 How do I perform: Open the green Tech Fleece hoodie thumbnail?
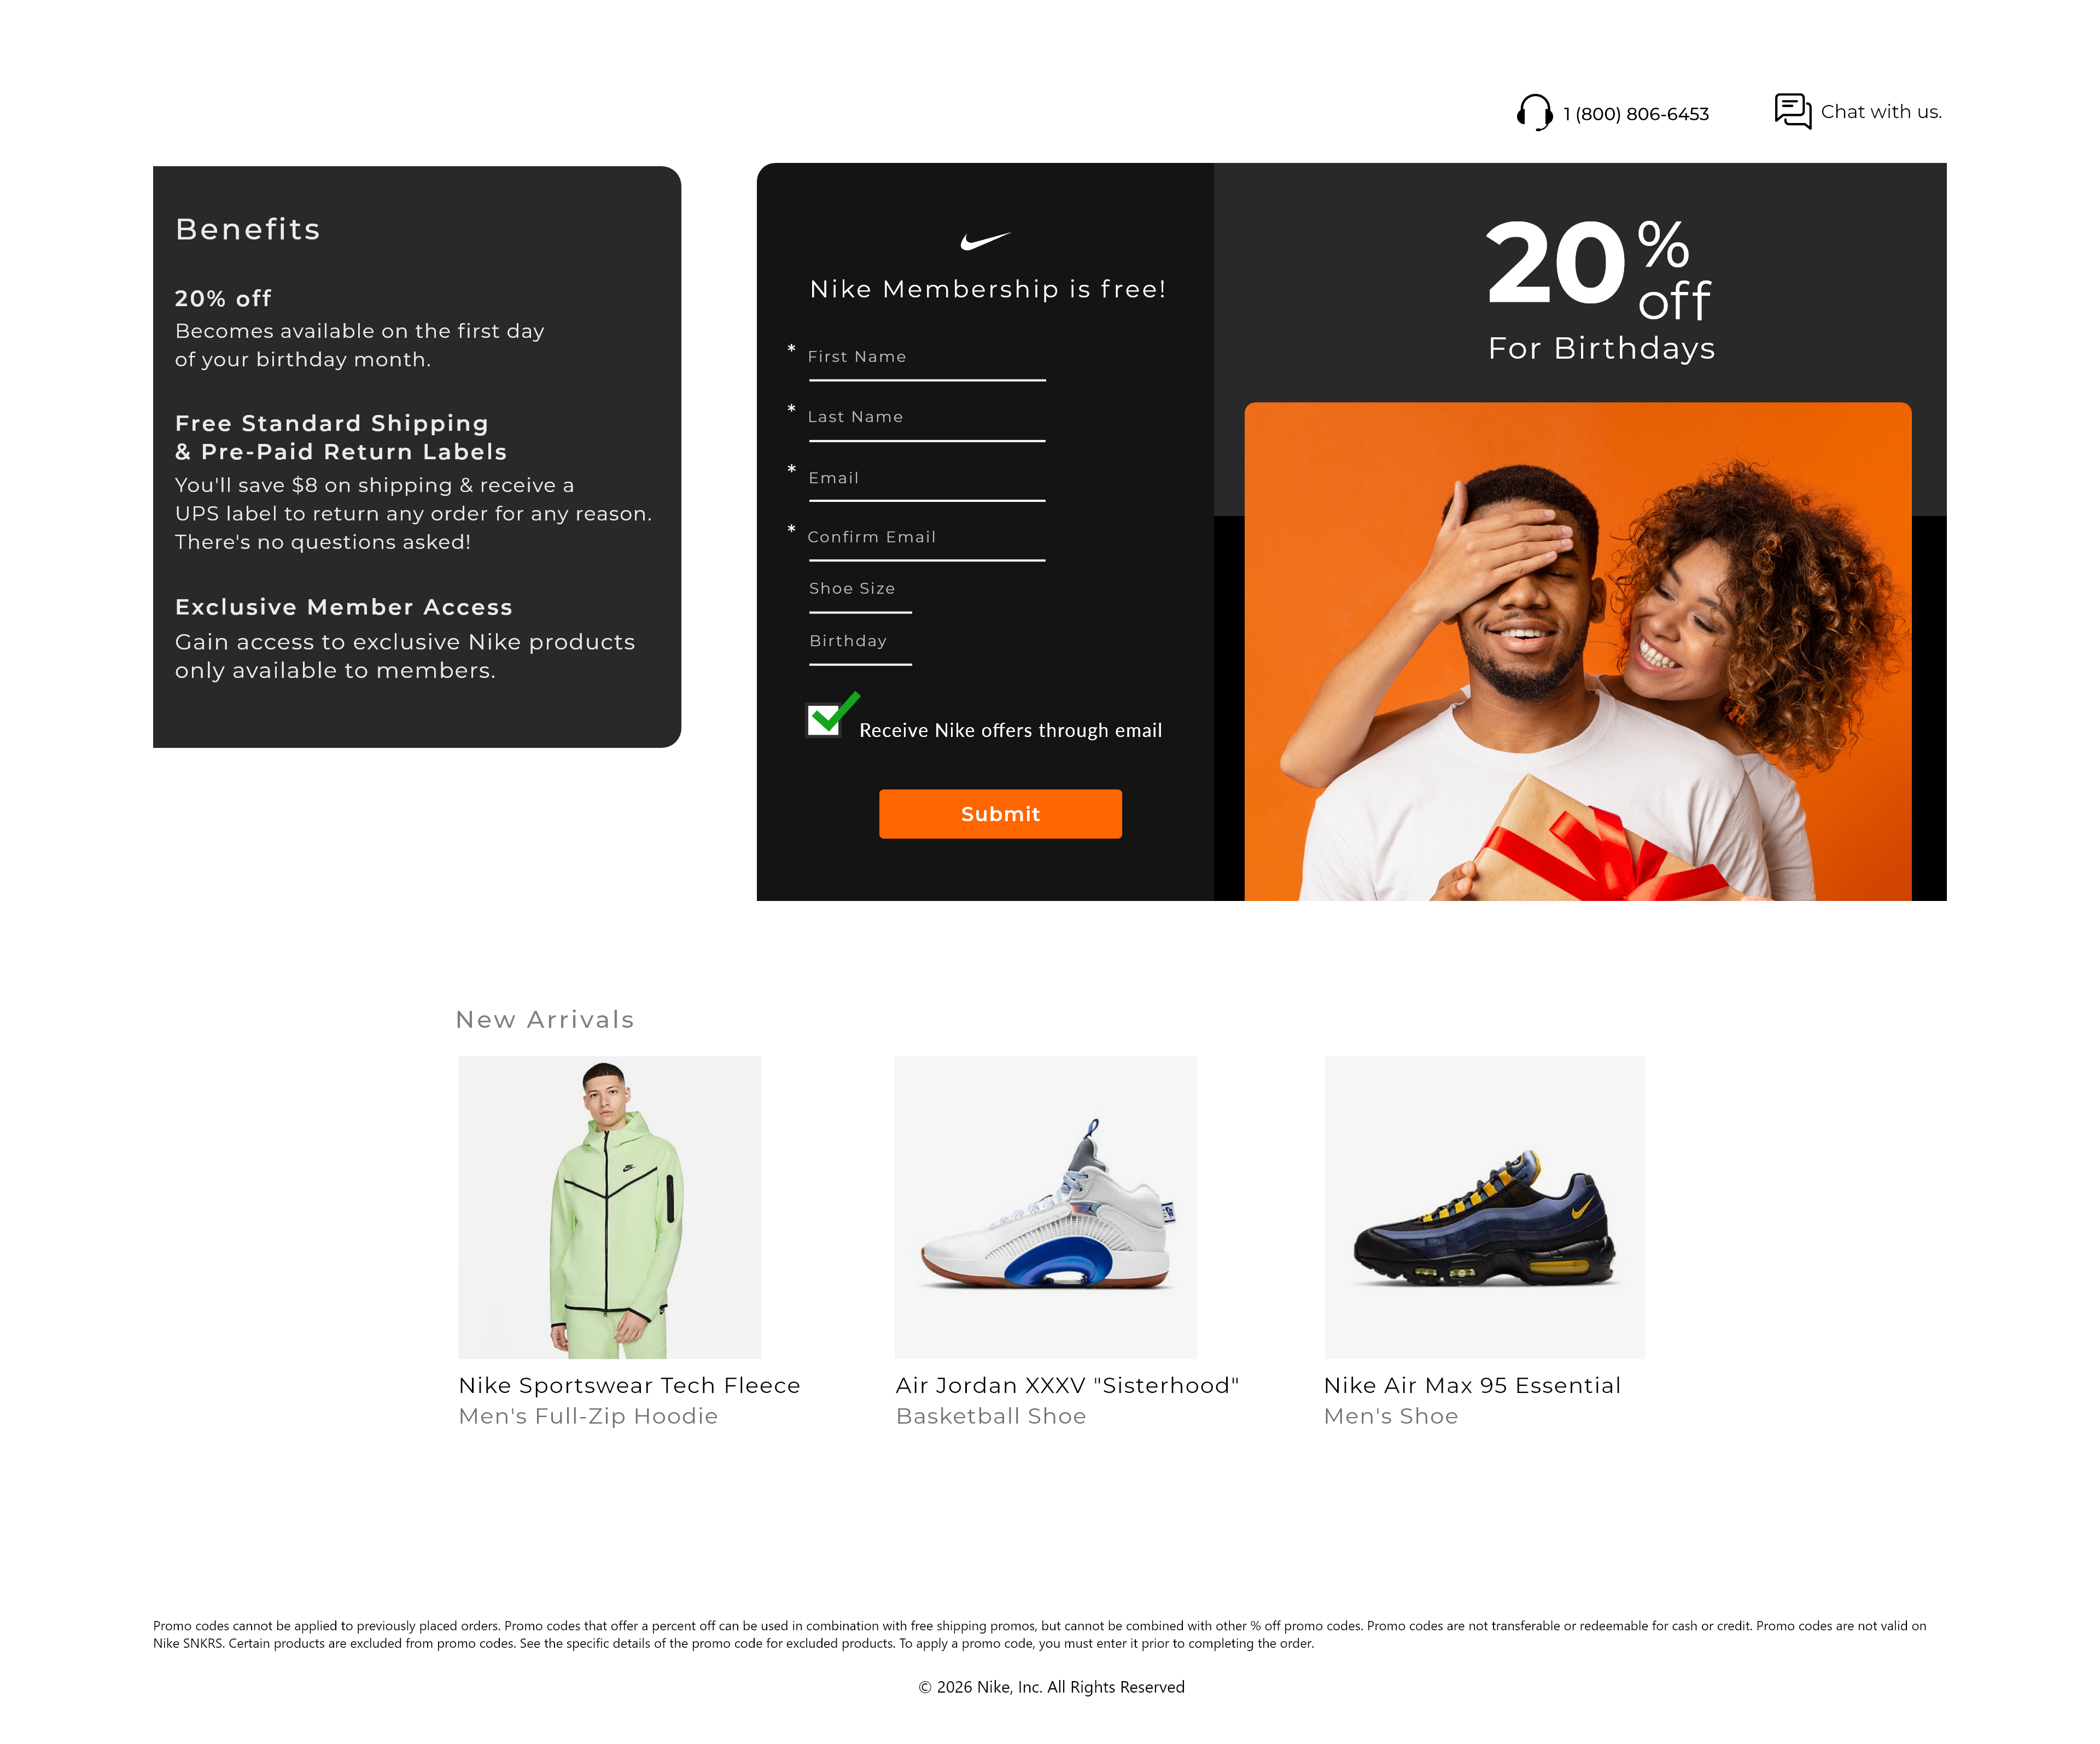point(609,1207)
